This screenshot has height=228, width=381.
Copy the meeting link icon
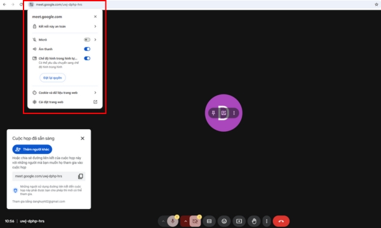pos(81,176)
